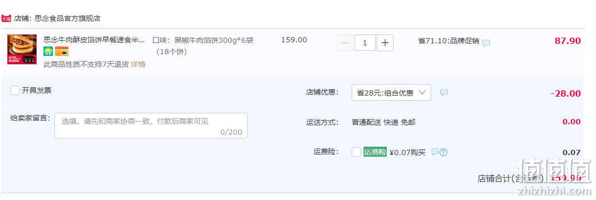
Task: Click the Tmall store logo icon
Action: point(6,18)
